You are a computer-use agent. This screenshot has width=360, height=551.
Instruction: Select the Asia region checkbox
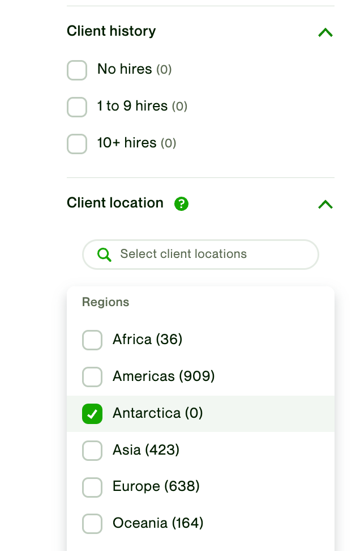coord(92,451)
